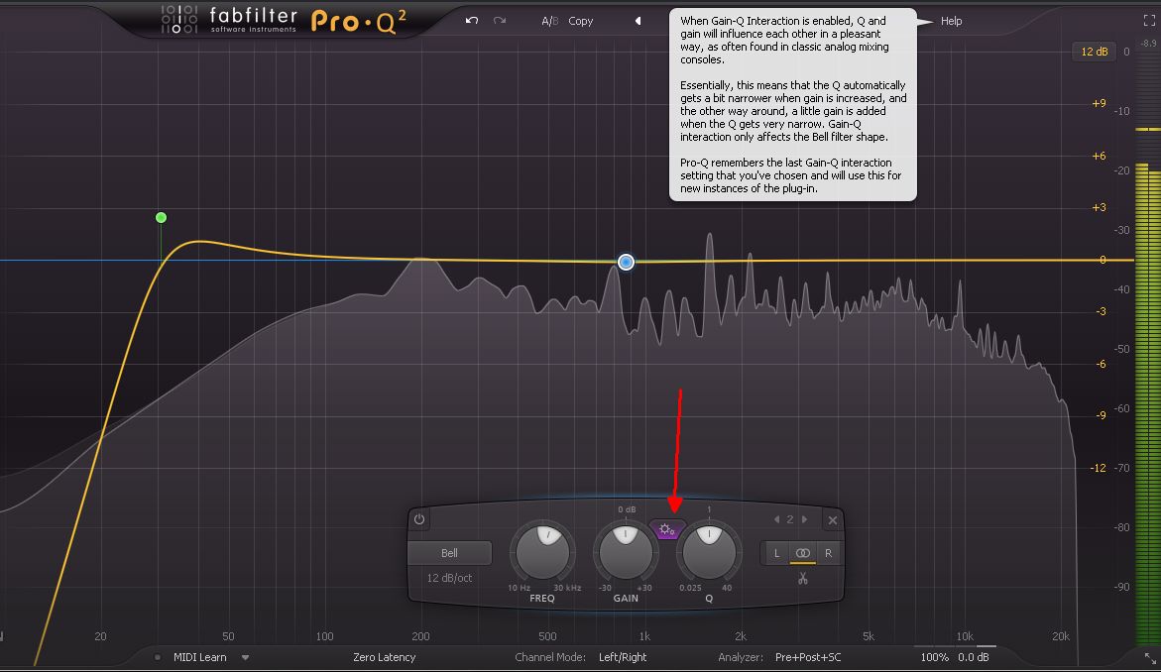Split the band with scissors icon
The width and height of the screenshot is (1161, 672).
[803, 578]
